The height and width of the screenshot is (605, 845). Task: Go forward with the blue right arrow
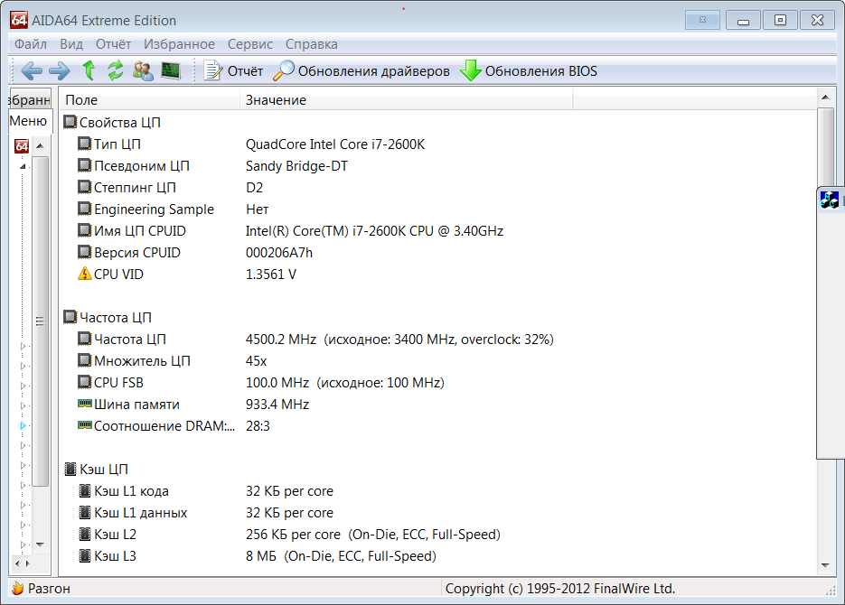coord(60,71)
